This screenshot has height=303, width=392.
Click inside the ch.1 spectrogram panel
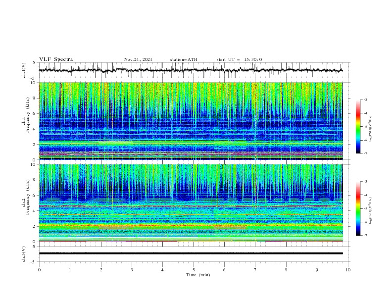point(191,121)
